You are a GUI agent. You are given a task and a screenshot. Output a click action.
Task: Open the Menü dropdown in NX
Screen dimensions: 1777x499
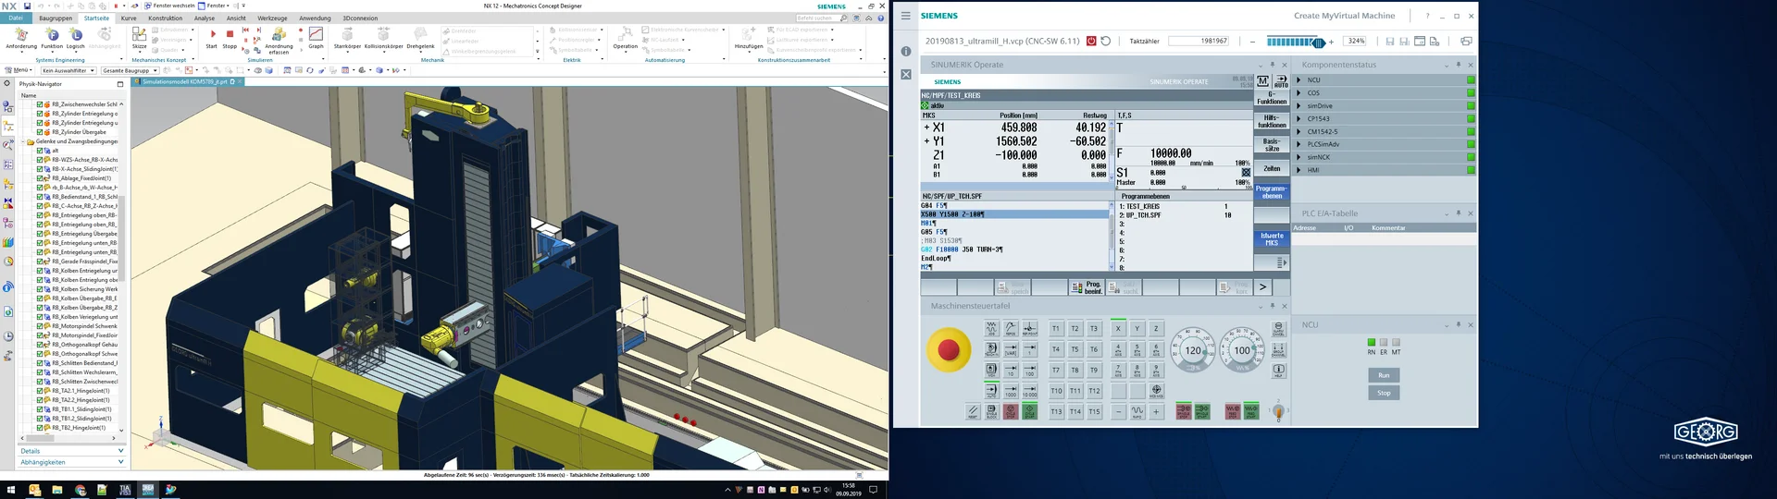[x=20, y=70]
